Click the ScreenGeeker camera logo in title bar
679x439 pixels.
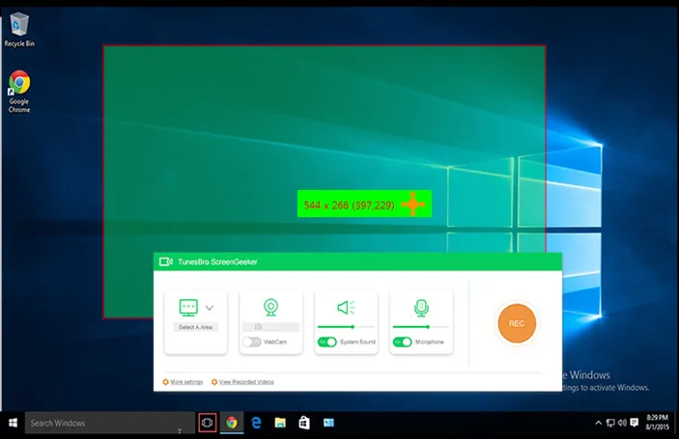165,261
